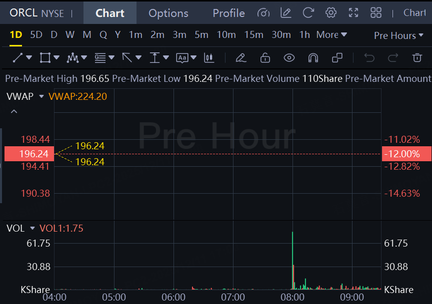Toggle the lock drawings icon
Viewport: 432px width, 304px height.
(265, 58)
